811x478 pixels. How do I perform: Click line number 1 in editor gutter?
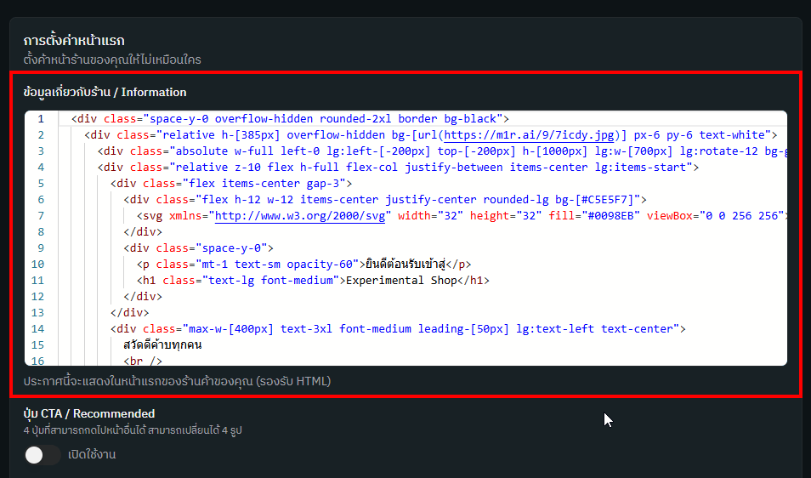point(40,119)
